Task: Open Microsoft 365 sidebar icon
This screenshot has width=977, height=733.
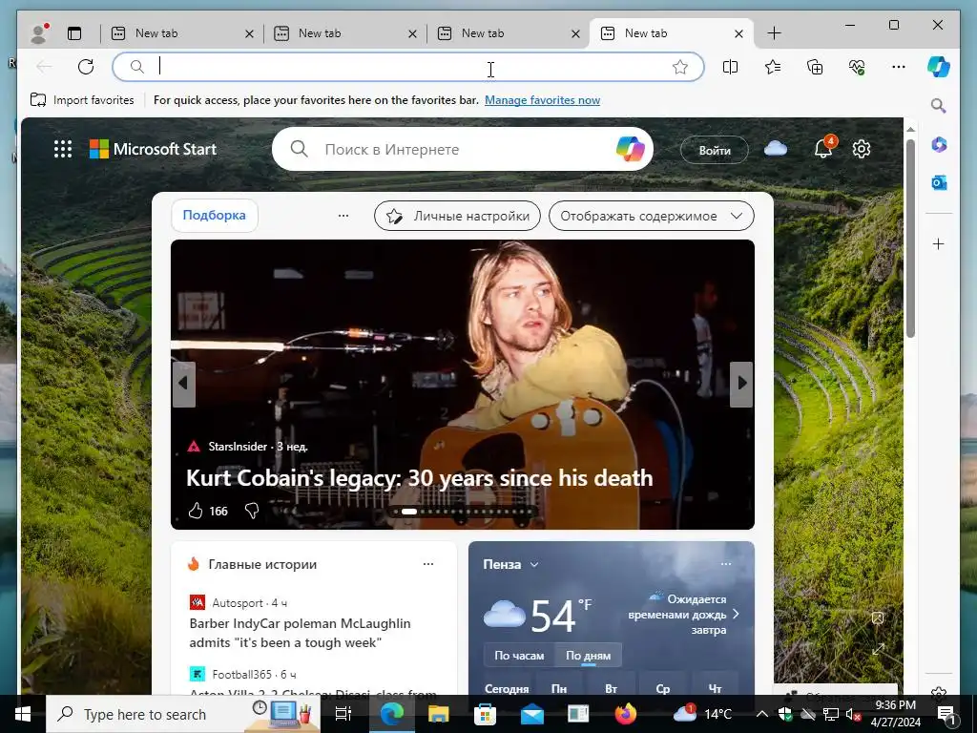Action: coord(939,145)
